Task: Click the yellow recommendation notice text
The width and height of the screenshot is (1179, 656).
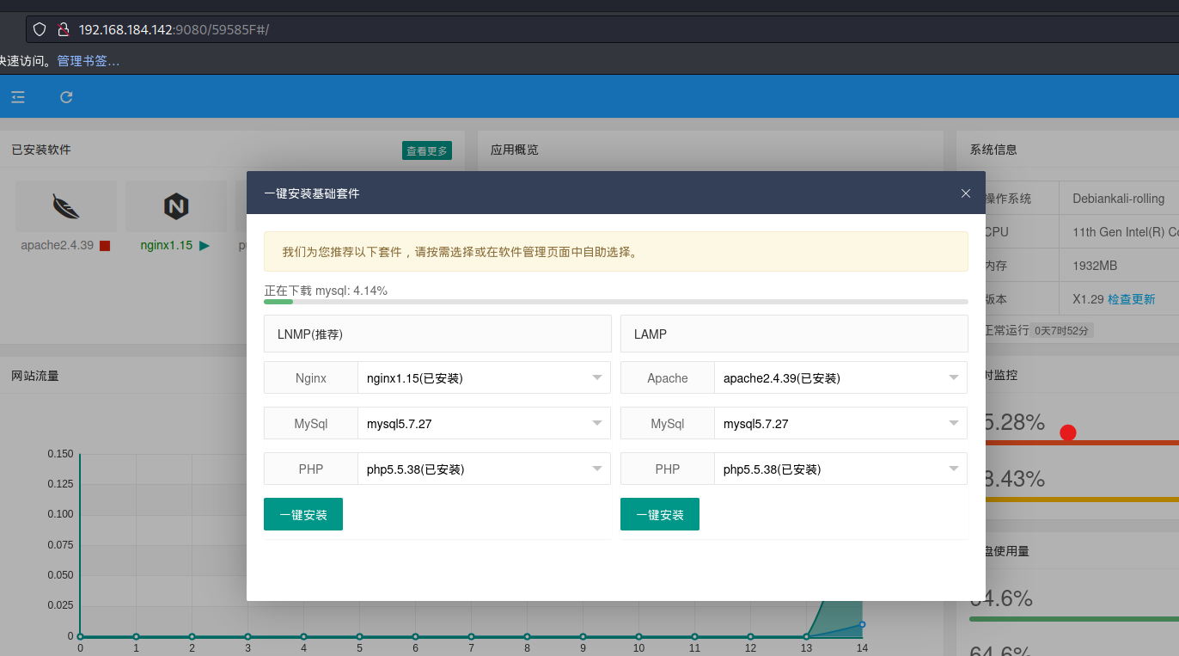Action: [x=460, y=252]
